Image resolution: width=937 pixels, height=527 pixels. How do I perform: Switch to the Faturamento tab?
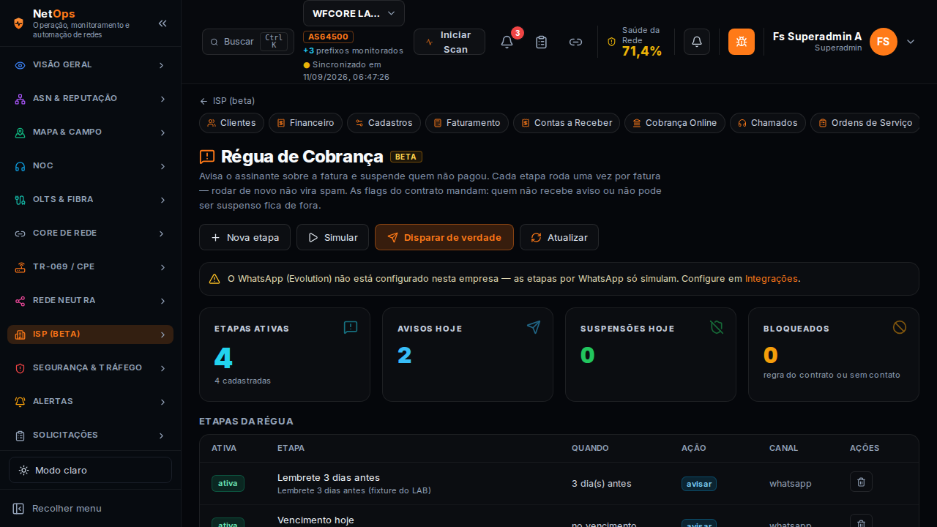point(467,123)
